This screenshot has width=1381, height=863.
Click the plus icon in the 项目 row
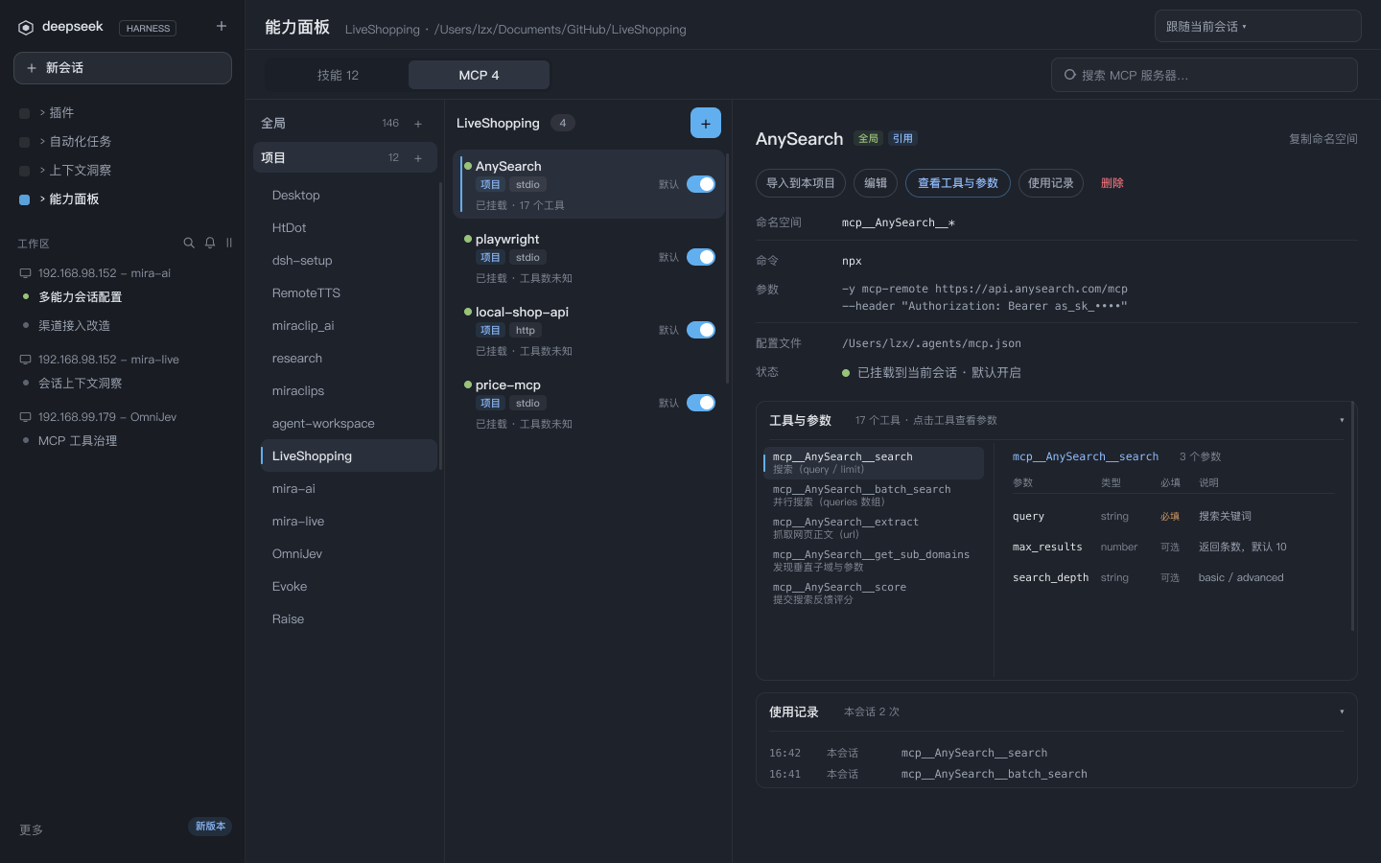coord(418,158)
